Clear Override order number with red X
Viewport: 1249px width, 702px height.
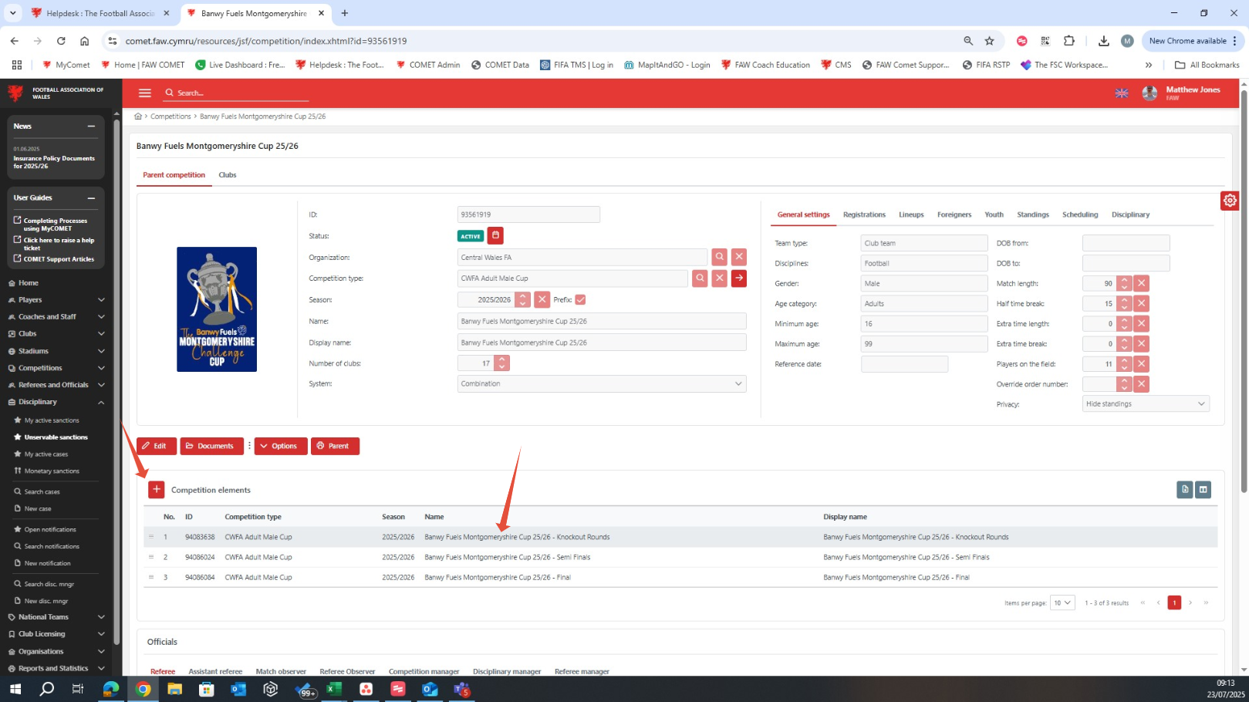[1142, 383]
